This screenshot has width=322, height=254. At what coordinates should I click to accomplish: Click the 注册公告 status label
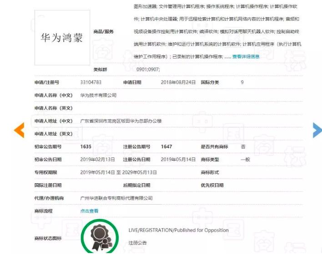pyautogui.click(x=138, y=243)
